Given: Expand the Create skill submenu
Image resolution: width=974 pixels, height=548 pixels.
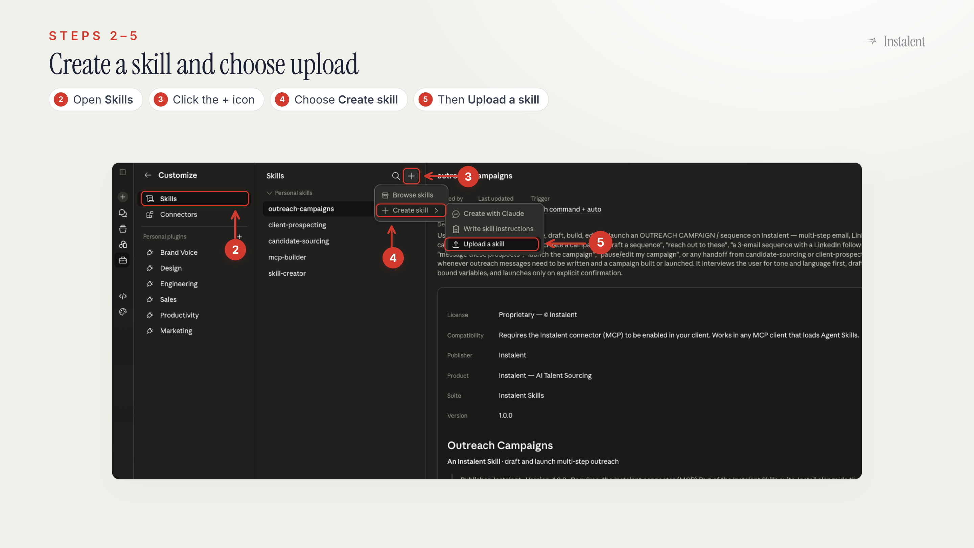Looking at the screenshot, I should [x=411, y=210].
